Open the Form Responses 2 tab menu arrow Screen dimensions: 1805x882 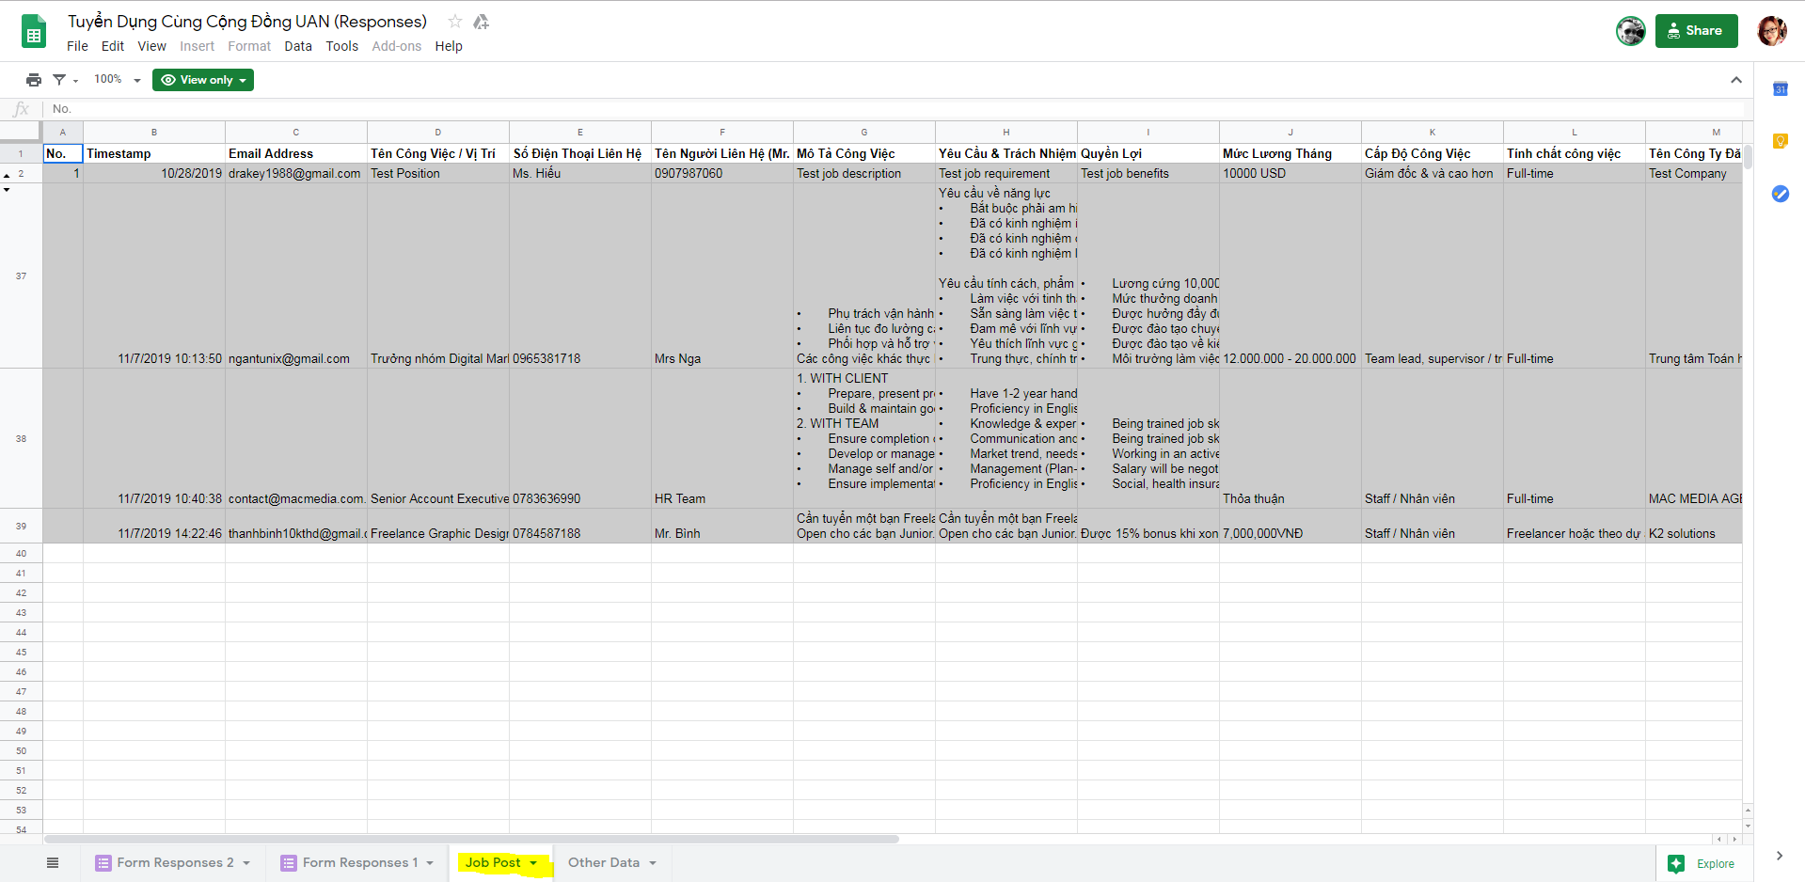(246, 863)
